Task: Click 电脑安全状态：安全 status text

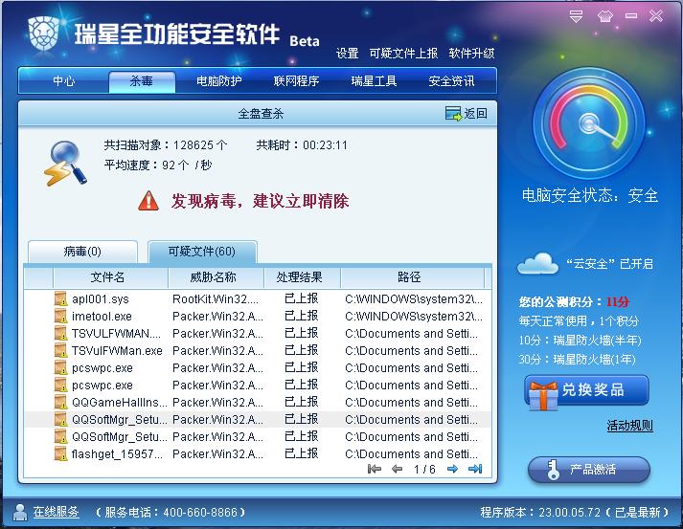Action: [x=590, y=195]
